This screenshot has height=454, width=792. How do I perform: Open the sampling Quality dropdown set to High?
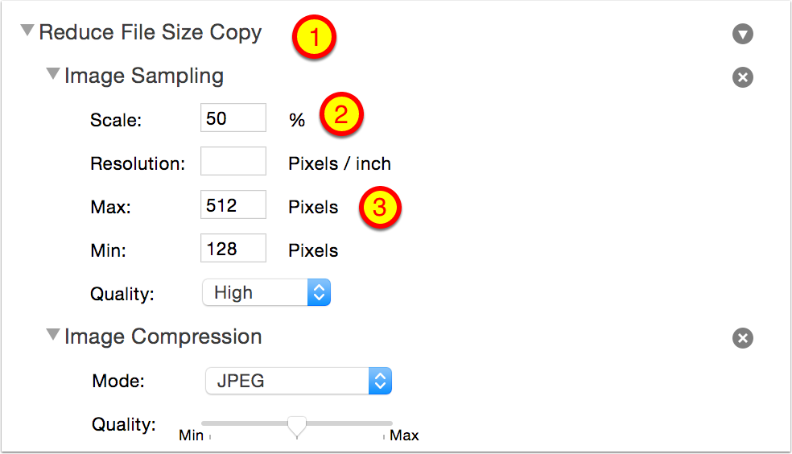tap(266, 293)
